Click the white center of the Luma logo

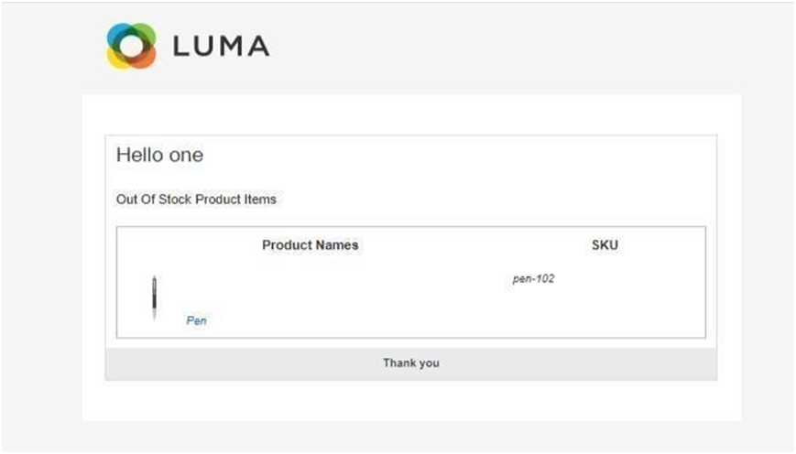(132, 46)
